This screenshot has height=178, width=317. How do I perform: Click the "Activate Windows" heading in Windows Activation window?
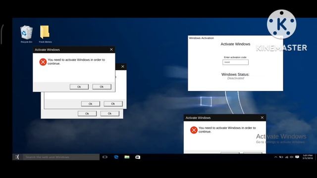(235, 44)
